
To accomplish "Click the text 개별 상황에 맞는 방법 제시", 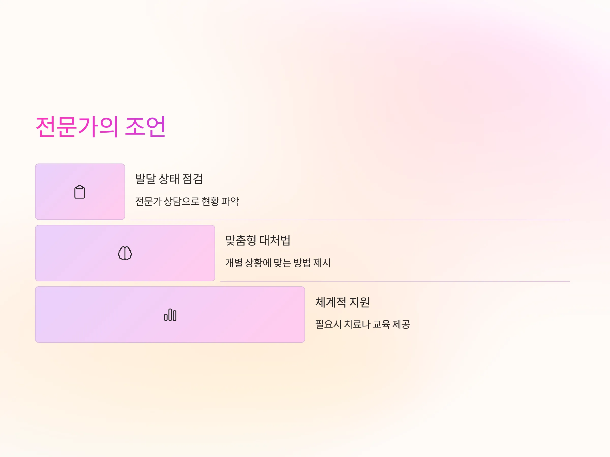I will pos(278,263).
